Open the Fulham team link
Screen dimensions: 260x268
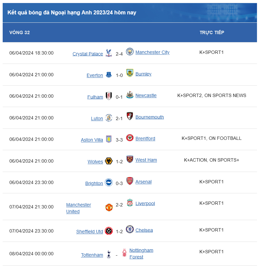tap(95, 97)
